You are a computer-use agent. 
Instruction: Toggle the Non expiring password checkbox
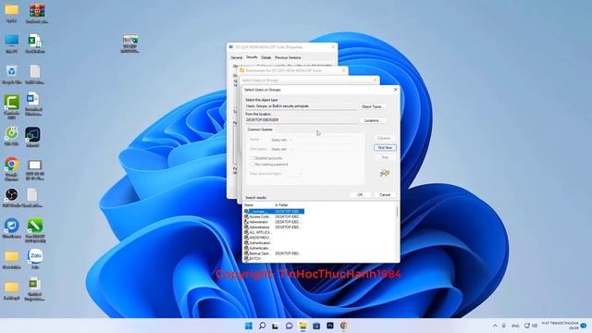click(252, 165)
